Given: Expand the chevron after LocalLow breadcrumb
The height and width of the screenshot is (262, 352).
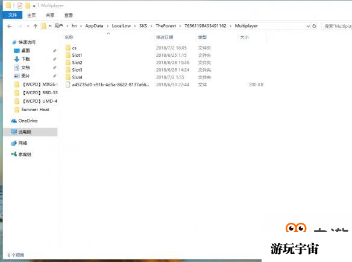Looking at the screenshot, I should (x=135, y=26).
